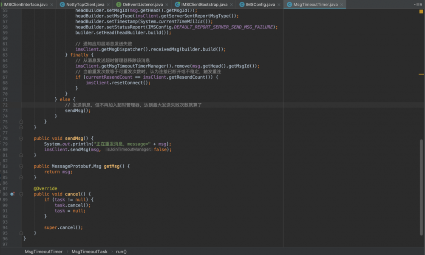Select MsgTimeoutTimer in the breadcrumb bar
This screenshot has width=425, height=255.
43,252
